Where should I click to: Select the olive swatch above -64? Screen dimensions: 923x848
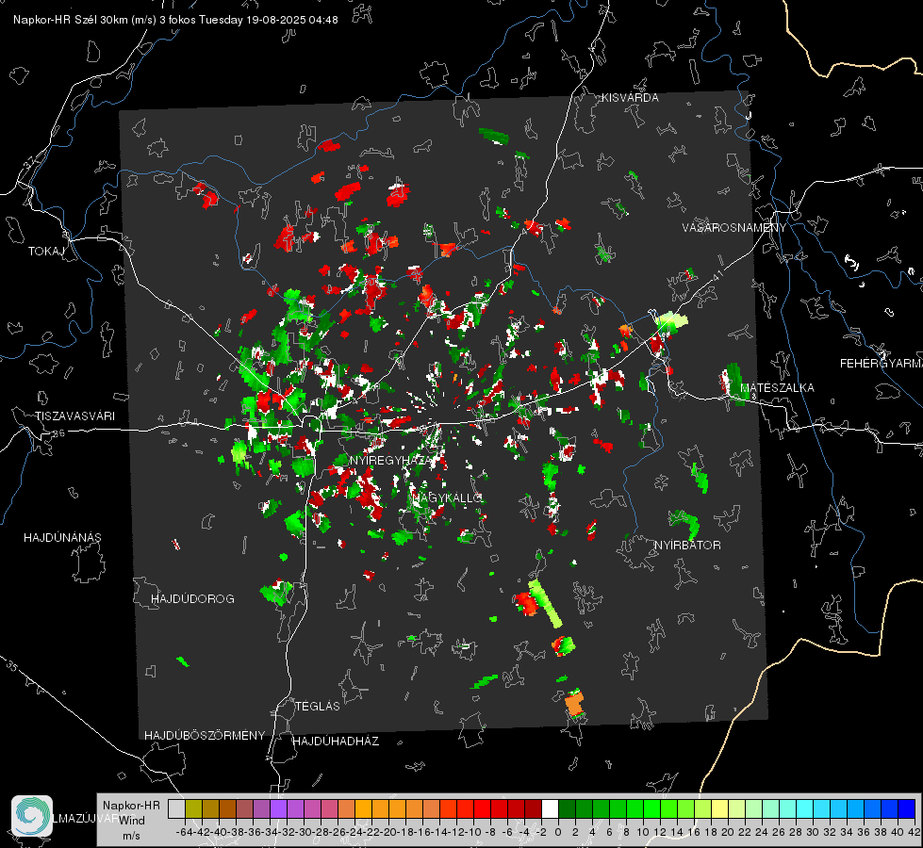[193, 808]
